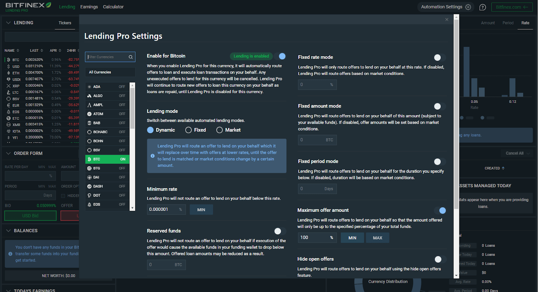Image resolution: width=538 pixels, height=292 pixels.
Task: Switch the chart to the Amount tab
Action: (x=488, y=23)
